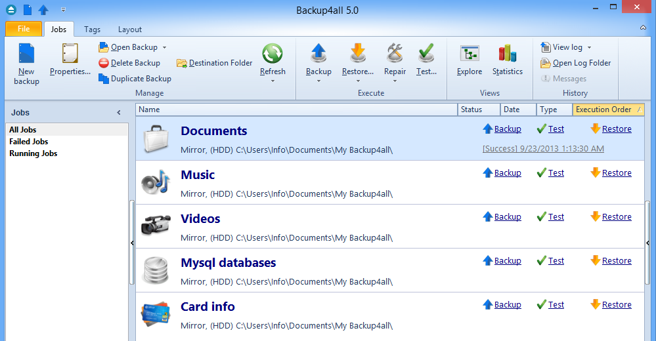Expand the Refresh dropdown menu
656x341 pixels.
pyautogui.click(x=273, y=81)
